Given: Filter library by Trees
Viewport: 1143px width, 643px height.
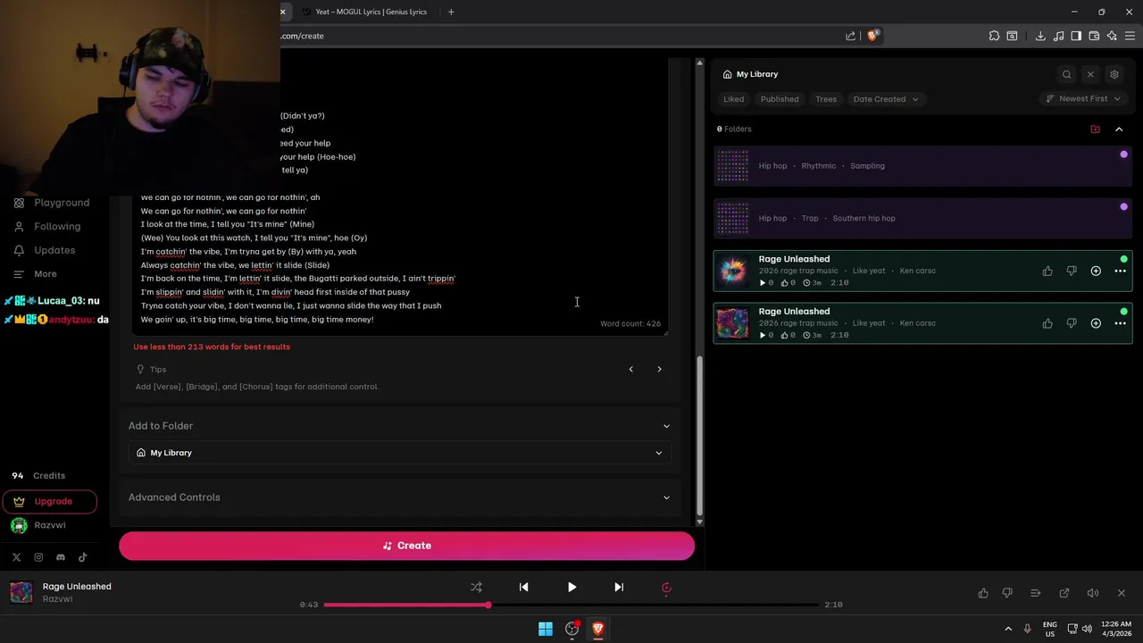Looking at the screenshot, I should [826, 99].
